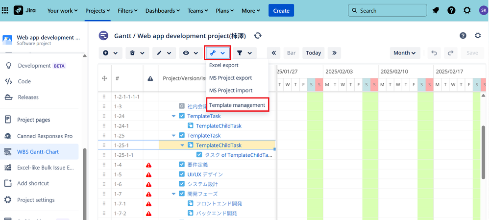The image size is (489, 220).
Task: Open the Dashboards top navigation menu
Action: 163,11
